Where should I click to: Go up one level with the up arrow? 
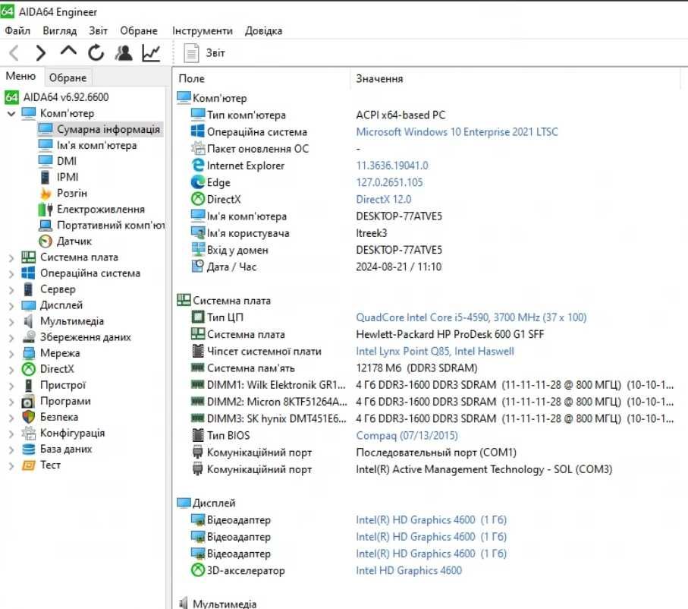[68, 52]
